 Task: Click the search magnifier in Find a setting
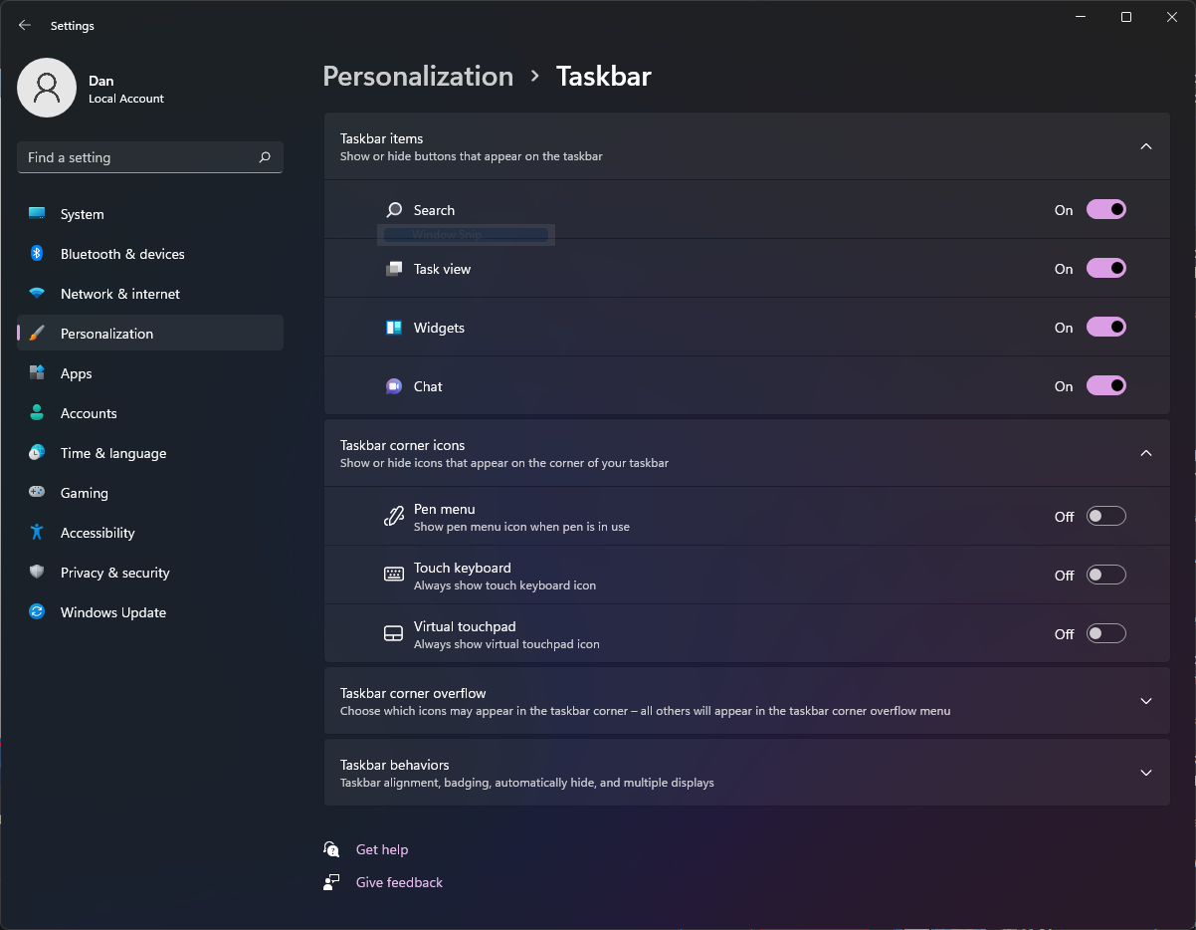265,157
